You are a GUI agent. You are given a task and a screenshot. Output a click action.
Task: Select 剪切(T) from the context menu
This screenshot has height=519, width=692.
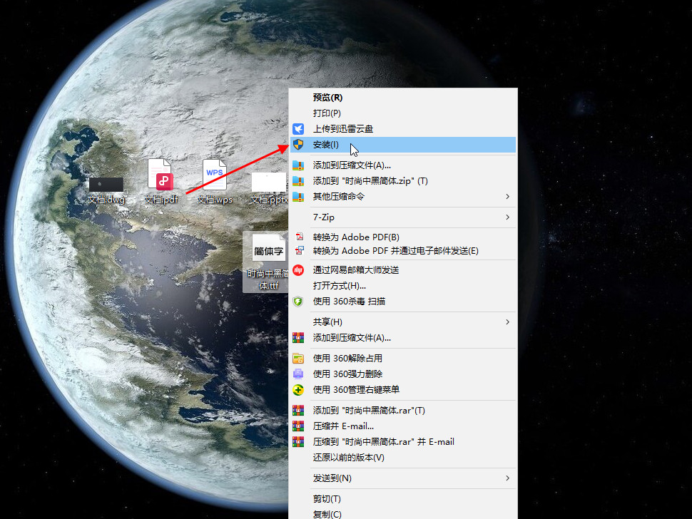[327, 499]
